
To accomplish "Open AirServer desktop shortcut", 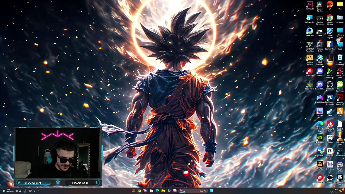I will click(309, 19).
